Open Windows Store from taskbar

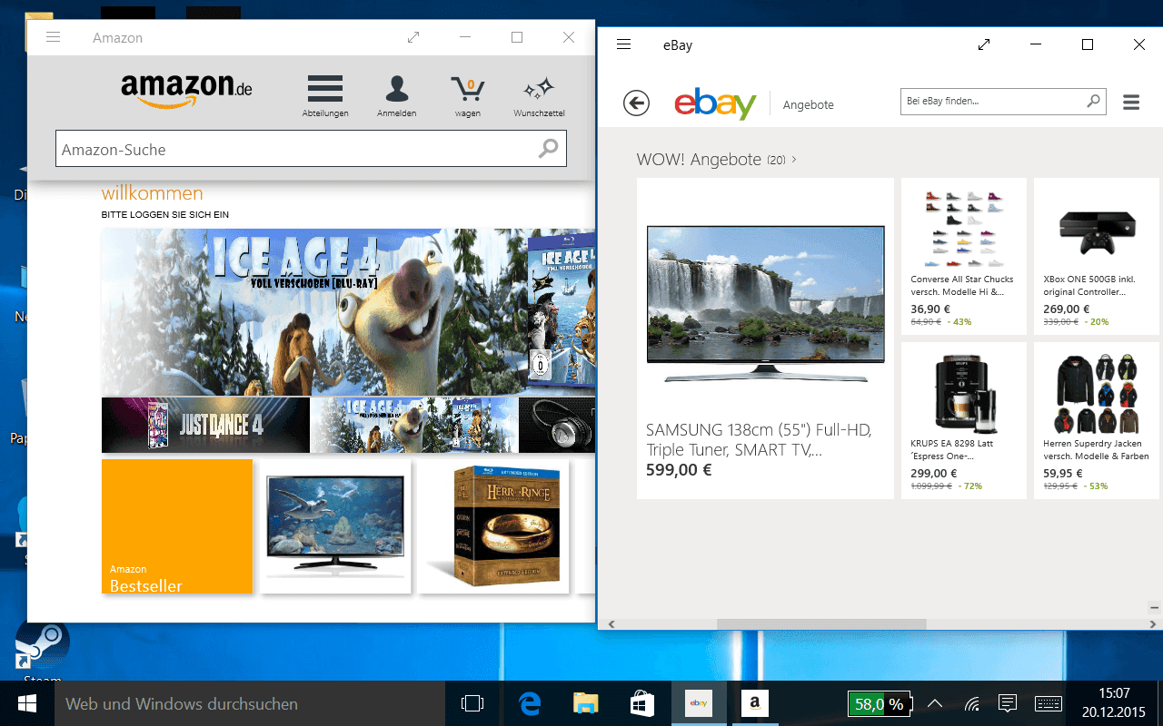click(x=642, y=703)
